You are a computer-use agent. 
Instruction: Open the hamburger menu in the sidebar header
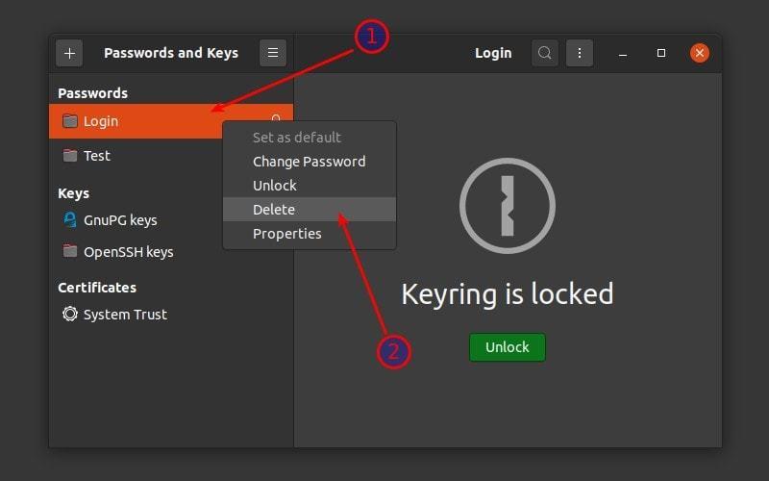(273, 53)
